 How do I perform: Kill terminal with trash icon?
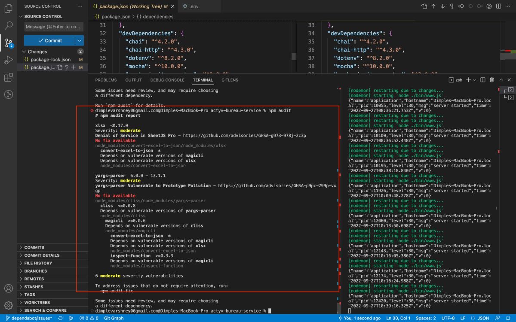pyautogui.click(x=492, y=80)
